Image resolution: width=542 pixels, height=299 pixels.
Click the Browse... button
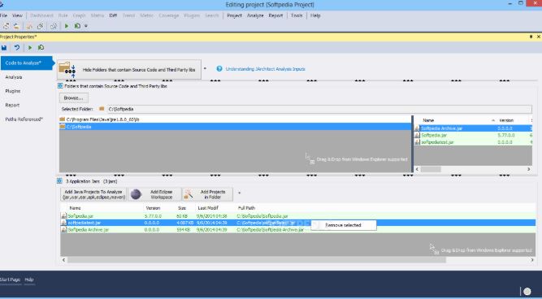pos(73,97)
